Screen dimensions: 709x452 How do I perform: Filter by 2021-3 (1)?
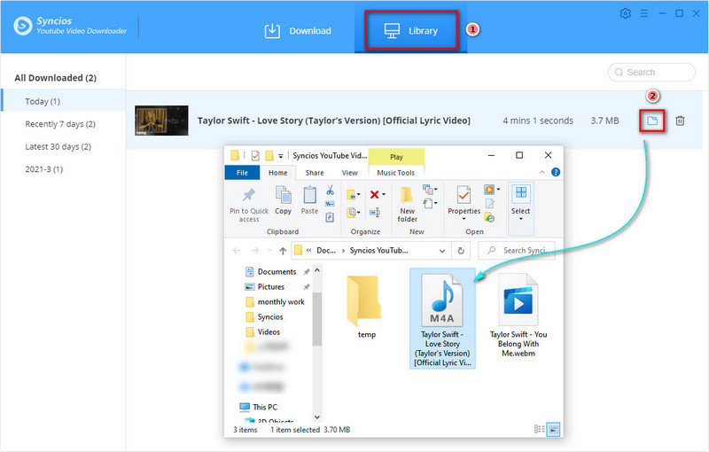tap(43, 169)
